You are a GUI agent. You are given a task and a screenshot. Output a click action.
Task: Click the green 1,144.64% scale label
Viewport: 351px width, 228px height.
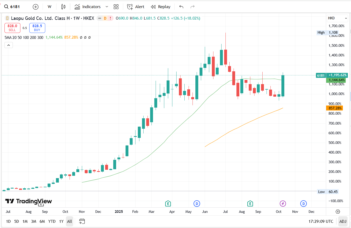[x=336, y=80]
